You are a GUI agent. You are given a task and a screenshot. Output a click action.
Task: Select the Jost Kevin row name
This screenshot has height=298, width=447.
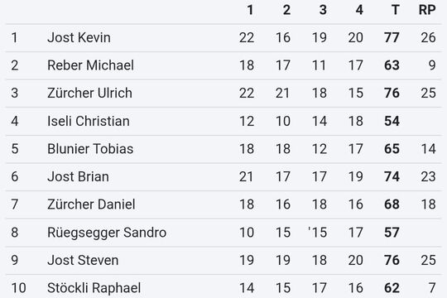pyautogui.click(x=79, y=37)
